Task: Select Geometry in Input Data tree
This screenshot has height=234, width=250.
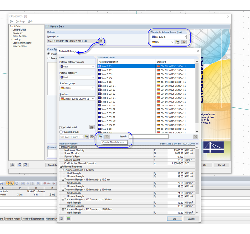Action: point(17,33)
